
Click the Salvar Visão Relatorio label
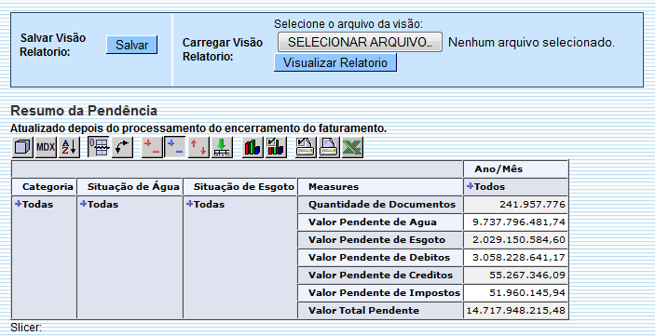click(x=53, y=45)
